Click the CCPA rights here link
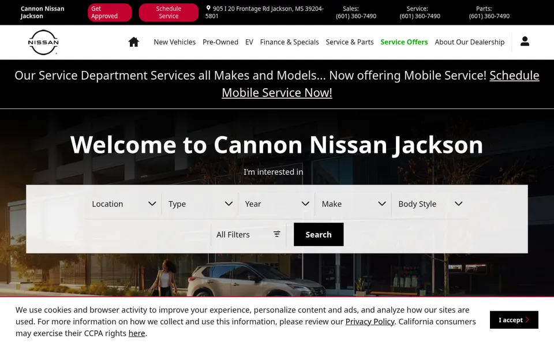This screenshot has height=346, width=554. click(x=137, y=333)
